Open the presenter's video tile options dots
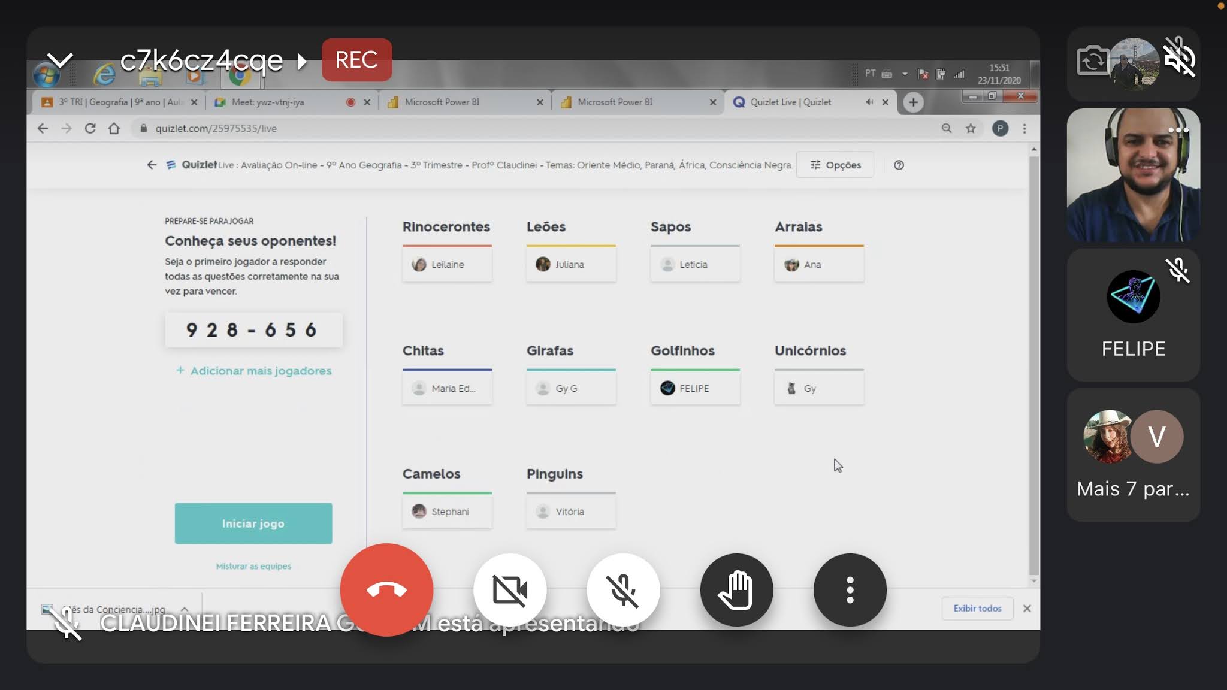Image resolution: width=1227 pixels, height=690 pixels. point(1178,130)
